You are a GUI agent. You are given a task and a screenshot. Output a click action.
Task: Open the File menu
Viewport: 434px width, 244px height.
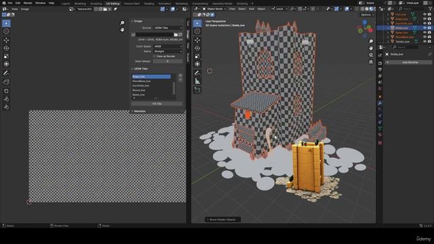(x=10, y=3)
